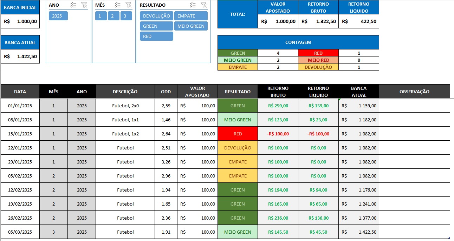This screenshot has height=241, width=454.
Task: Filter results by EMPATE
Action: 191,16
